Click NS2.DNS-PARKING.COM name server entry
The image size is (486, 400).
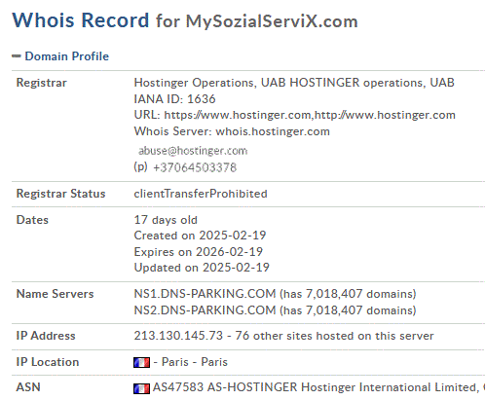[275, 310]
